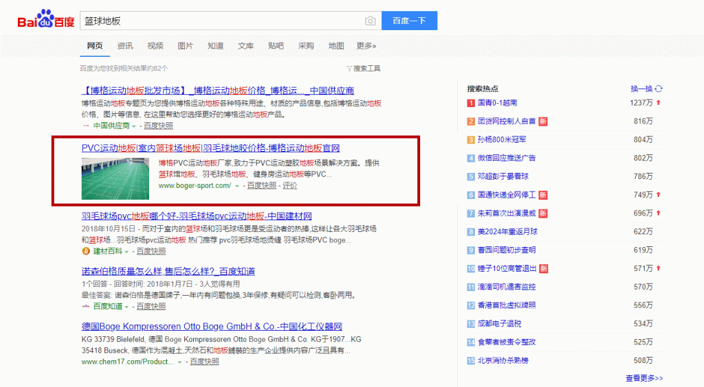The image size is (704, 387).
Task: Switch to the 资讯 tab
Action: click(x=125, y=46)
